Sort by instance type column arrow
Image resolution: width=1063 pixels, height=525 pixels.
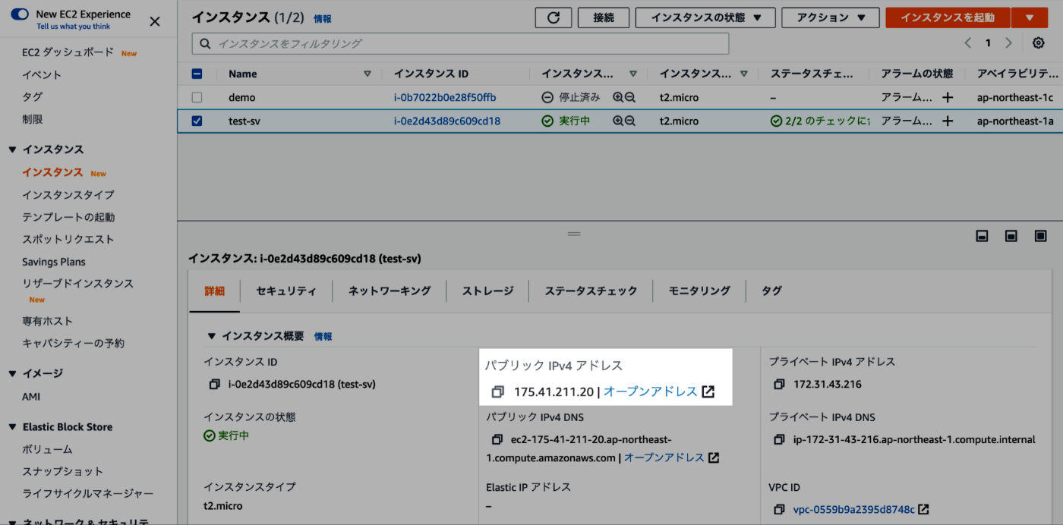(744, 74)
